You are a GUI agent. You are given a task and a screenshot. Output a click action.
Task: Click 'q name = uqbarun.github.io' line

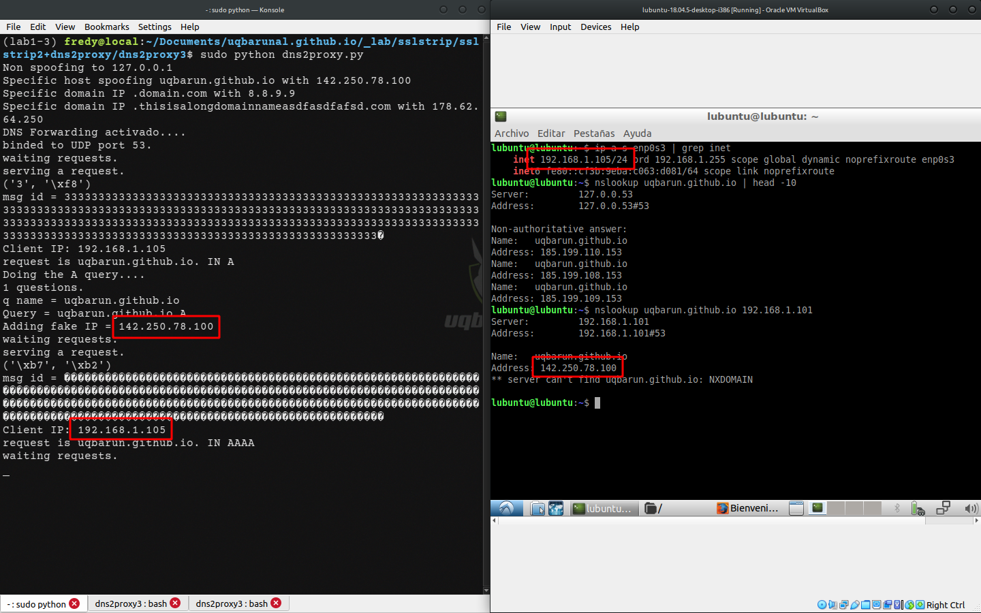(91, 300)
